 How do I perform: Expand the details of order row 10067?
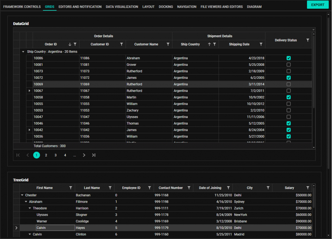click(30, 91)
